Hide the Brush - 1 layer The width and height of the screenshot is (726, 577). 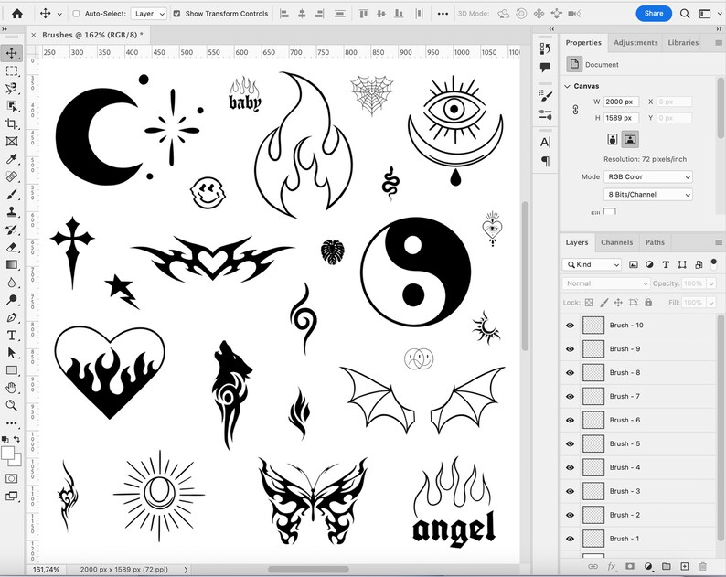click(x=570, y=539)
